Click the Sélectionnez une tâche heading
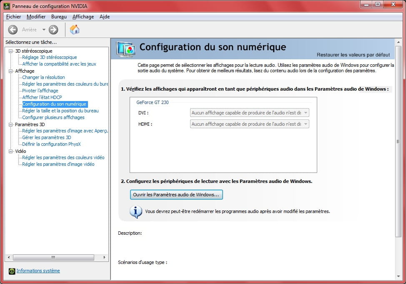 [31, 42]
